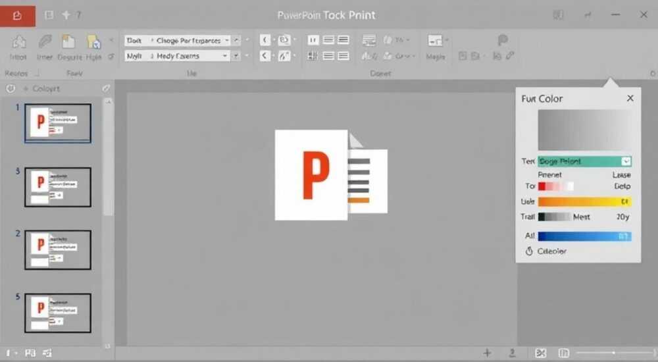Click the black-to-grey Trall gradient strip
Screen dimensions: 658x362
click(x=554, y=217)
